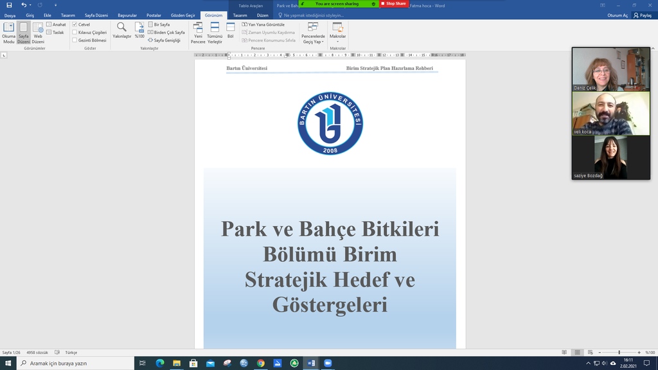Open Zoom app from the taskbar

327,364
